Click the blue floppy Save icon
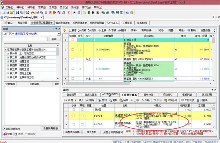Screen dimensions: 220x143 (17, 12)
